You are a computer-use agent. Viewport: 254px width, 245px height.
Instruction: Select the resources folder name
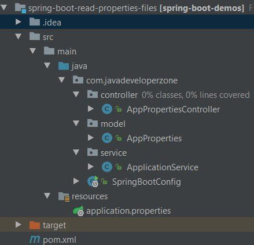pos(90,196)
